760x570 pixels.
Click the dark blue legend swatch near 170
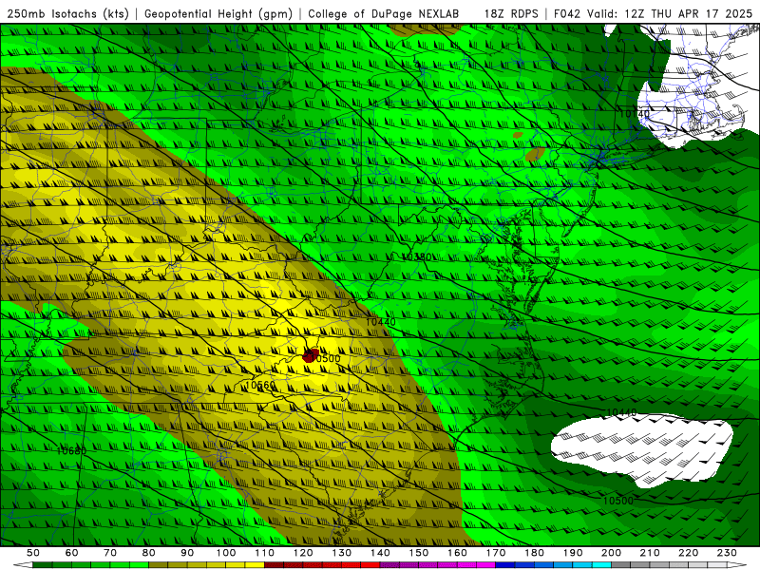tap(505, 565)
